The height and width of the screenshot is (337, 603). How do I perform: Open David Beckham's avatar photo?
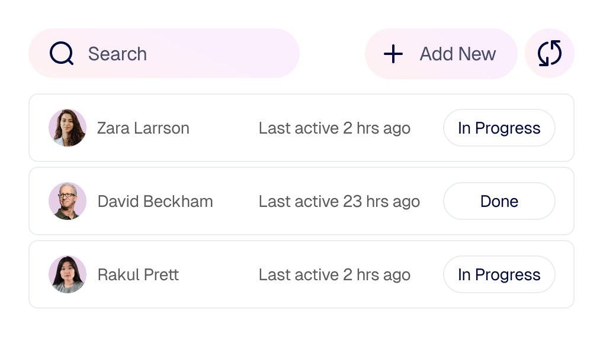[68, 201]
